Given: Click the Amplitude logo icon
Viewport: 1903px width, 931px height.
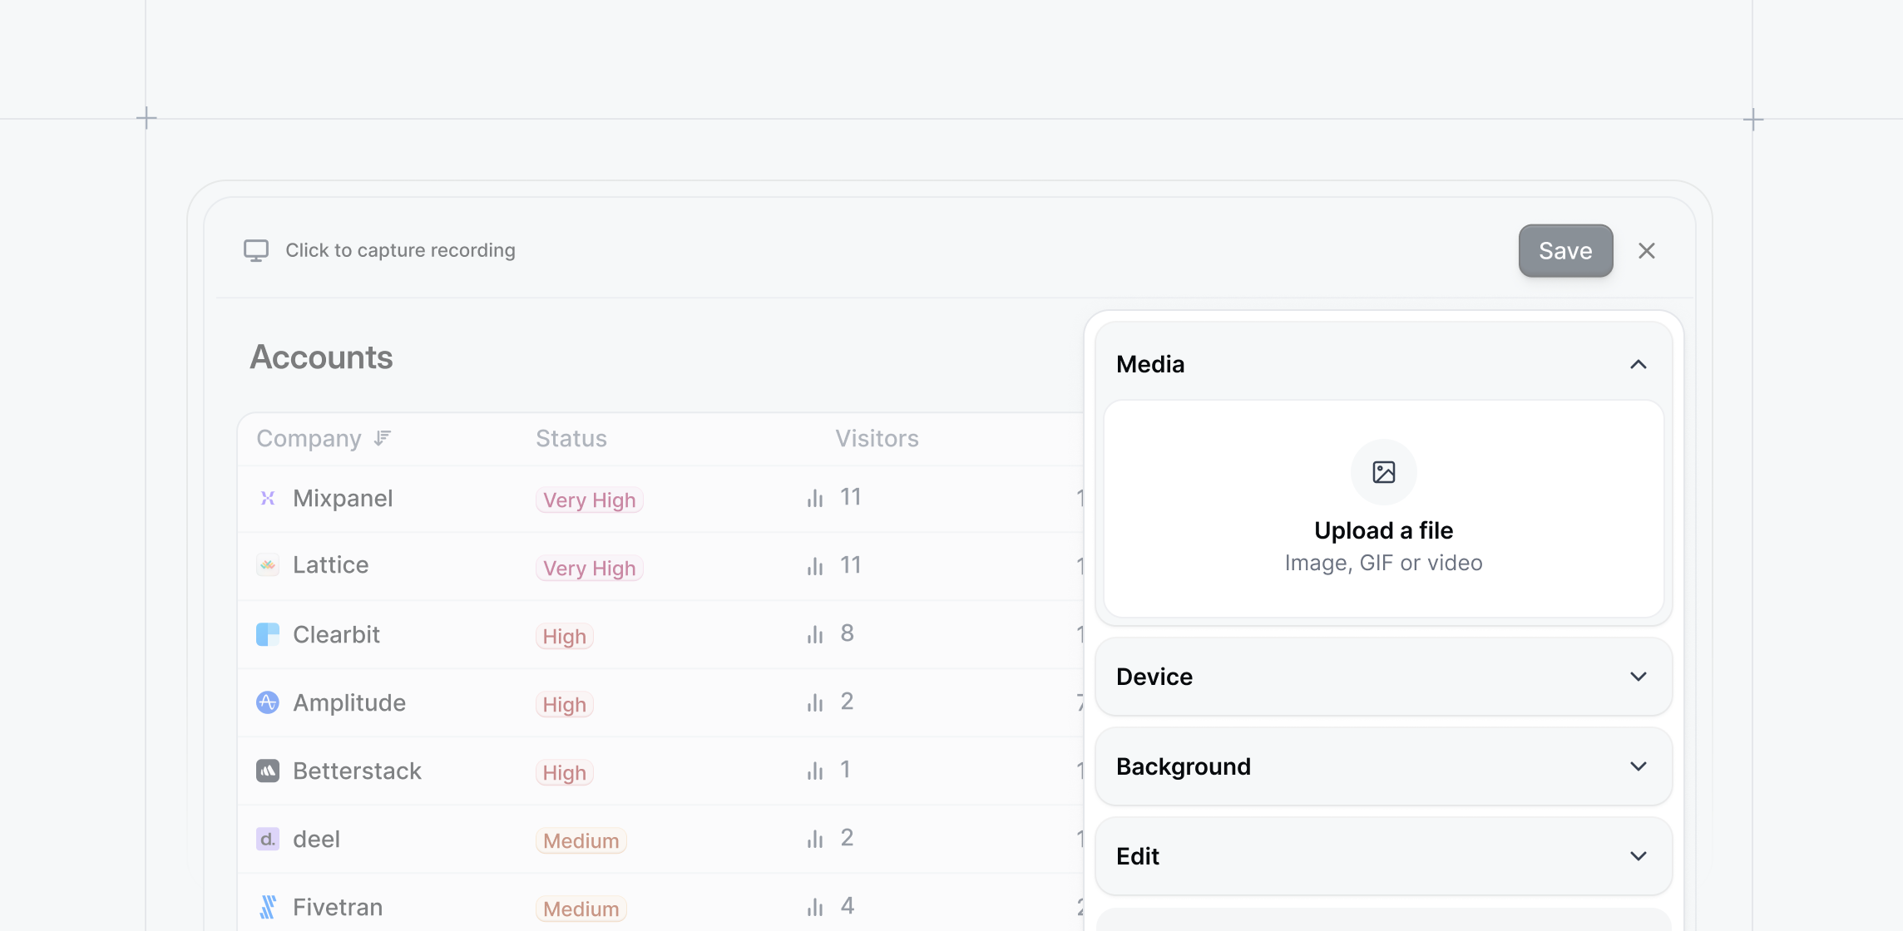Looking at the screenshot, I should coord(268,702).
